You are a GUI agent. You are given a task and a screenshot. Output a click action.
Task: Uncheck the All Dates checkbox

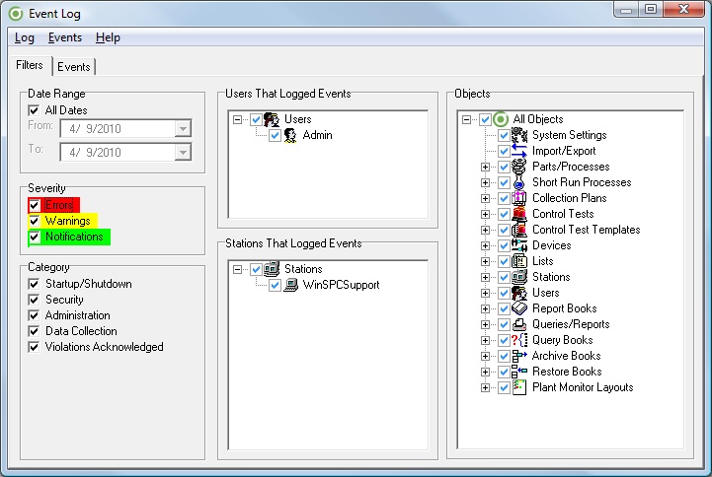click(34, 110)
